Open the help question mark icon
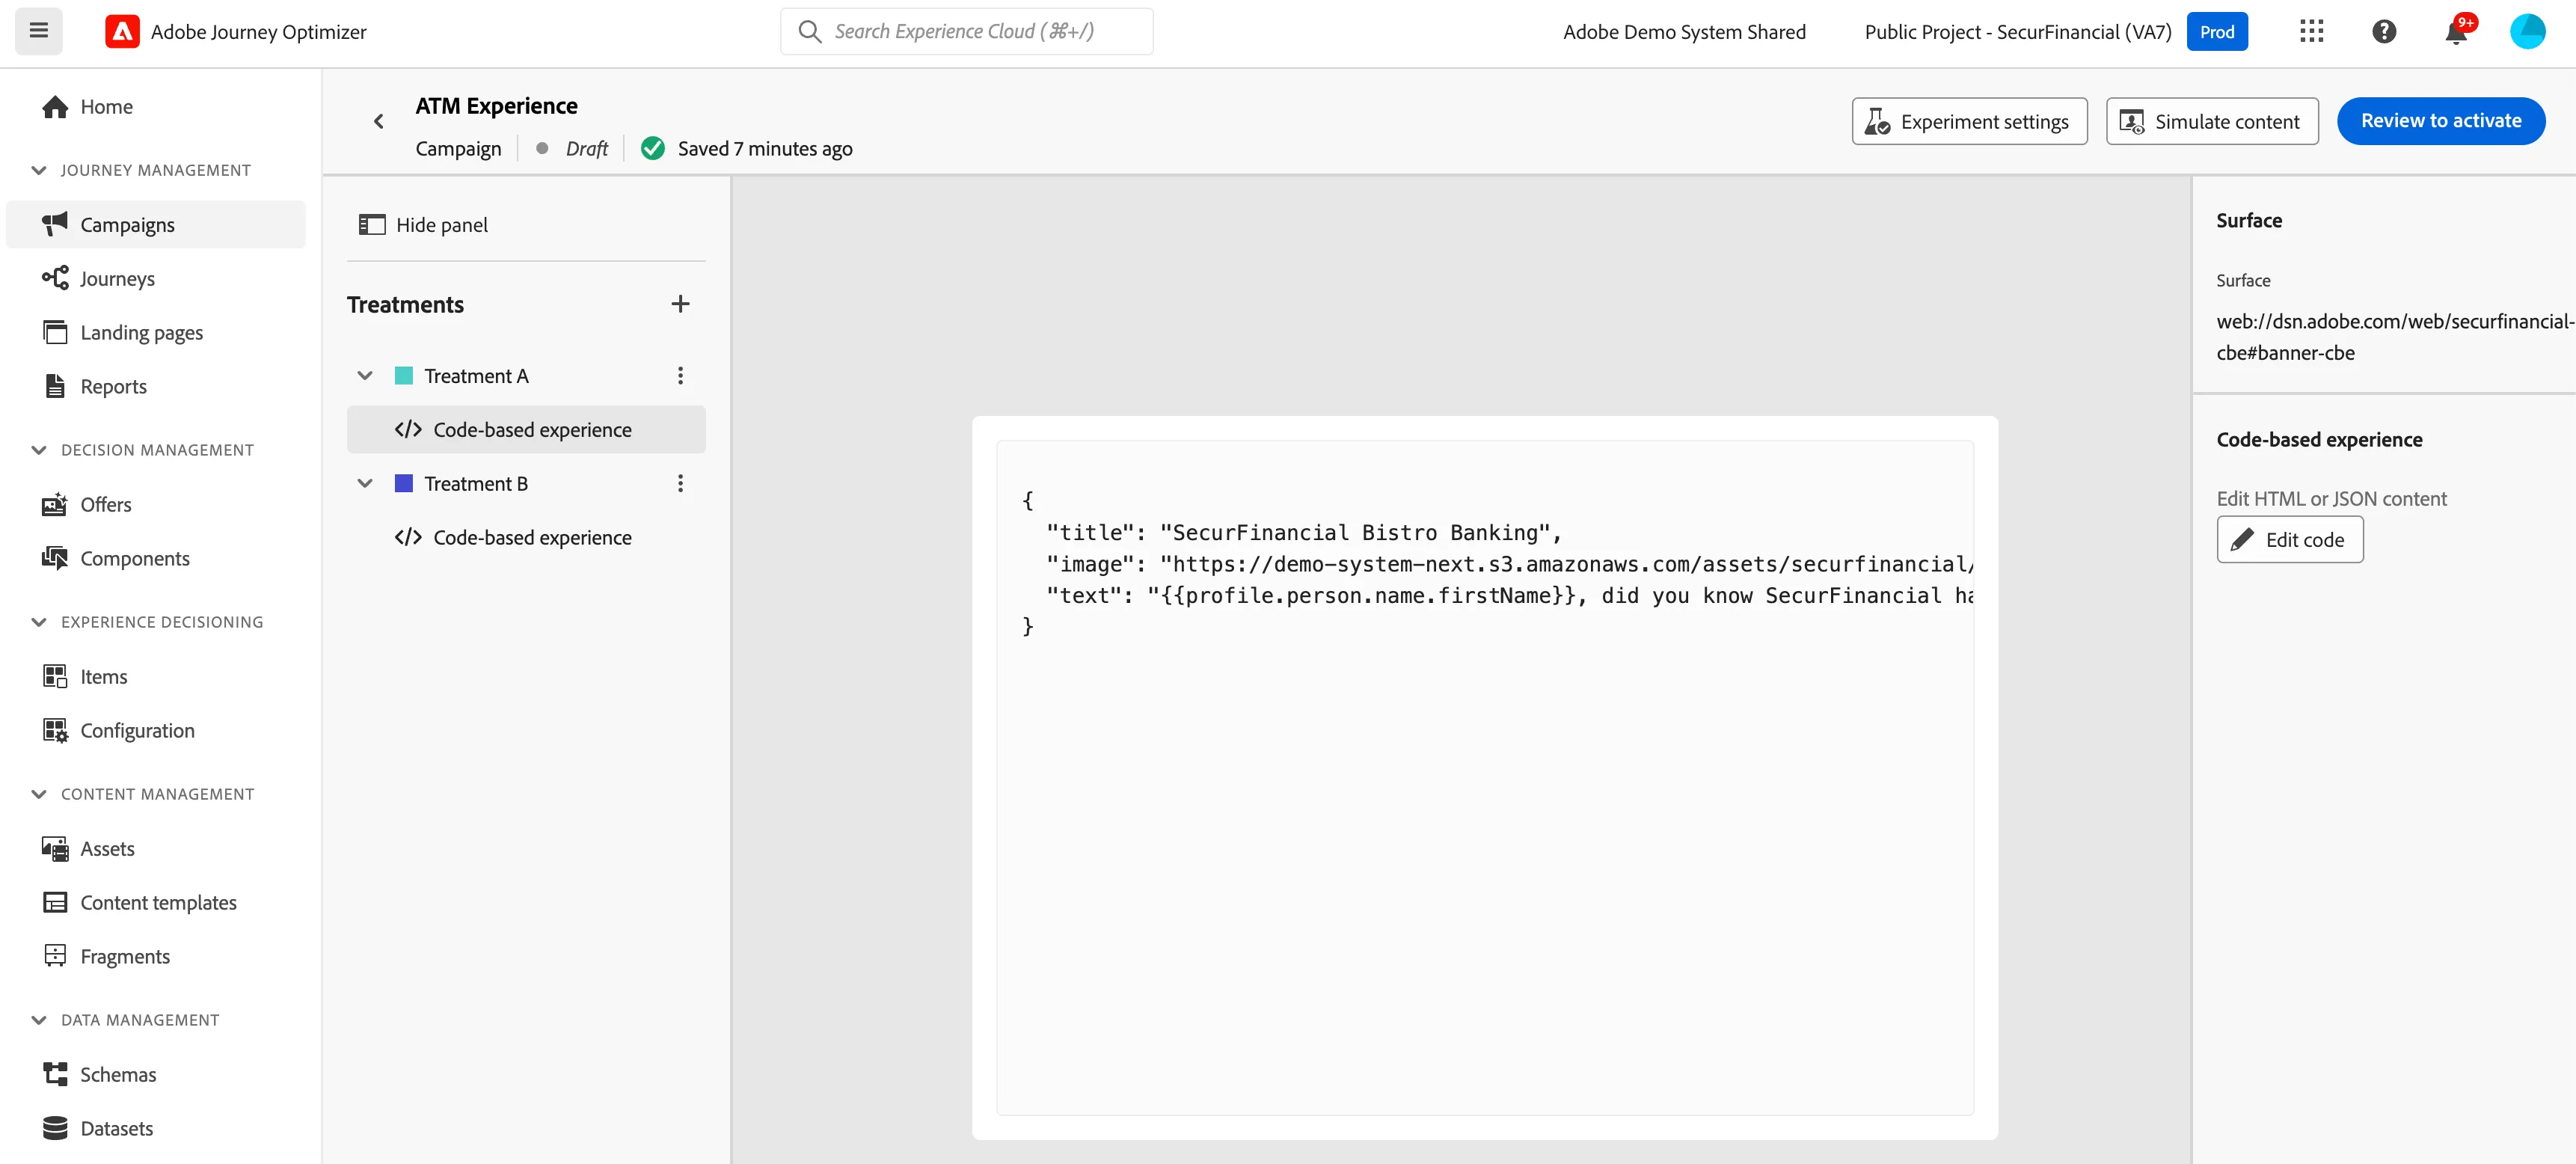 tap(2384, 32)
